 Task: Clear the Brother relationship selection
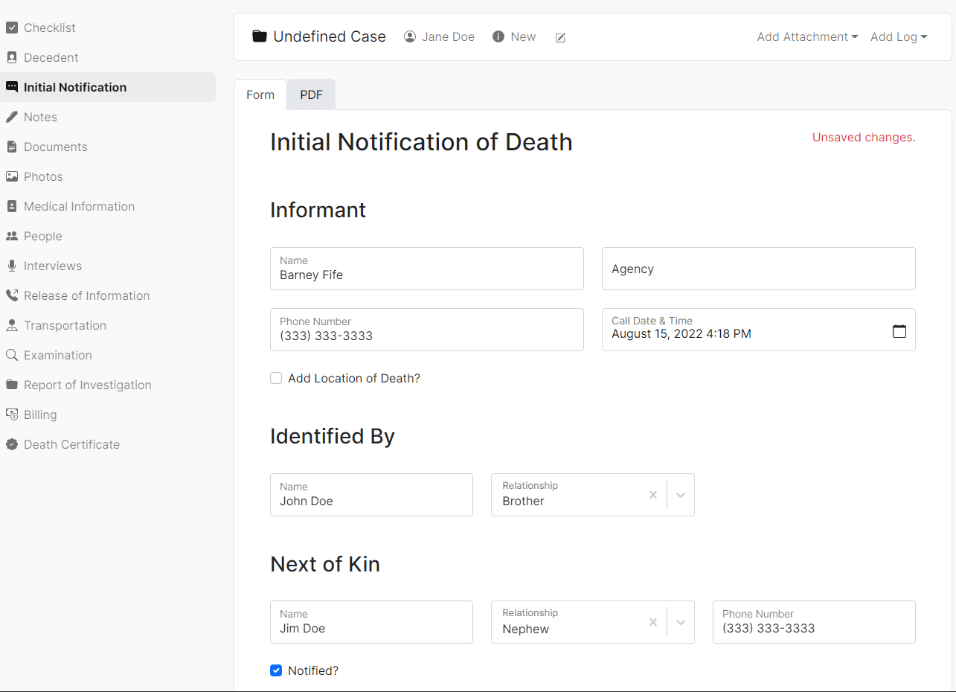652,495
